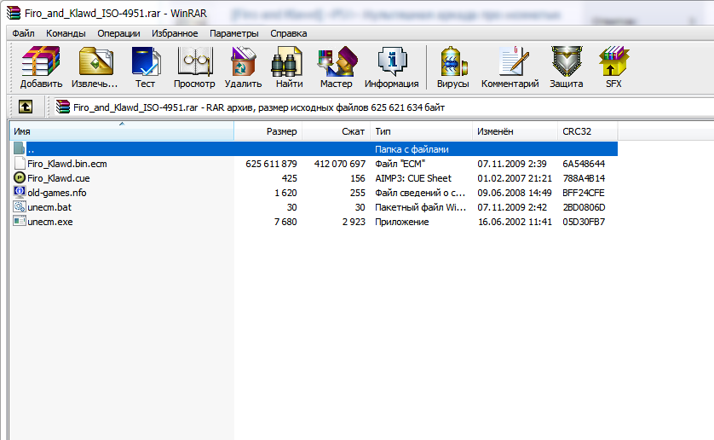
Task: Open the Файл menu
Action: tap(23, 33)
